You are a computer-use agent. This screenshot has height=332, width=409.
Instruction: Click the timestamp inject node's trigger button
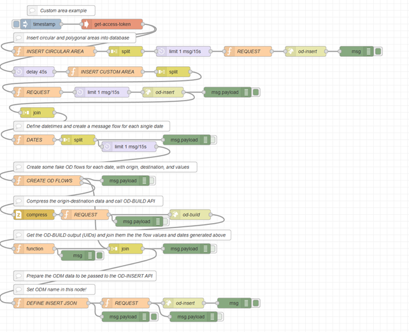click(x=16, y=24)
